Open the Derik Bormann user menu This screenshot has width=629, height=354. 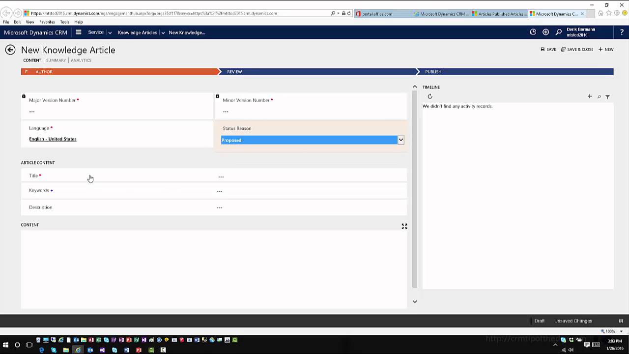[x=581, y=32]
